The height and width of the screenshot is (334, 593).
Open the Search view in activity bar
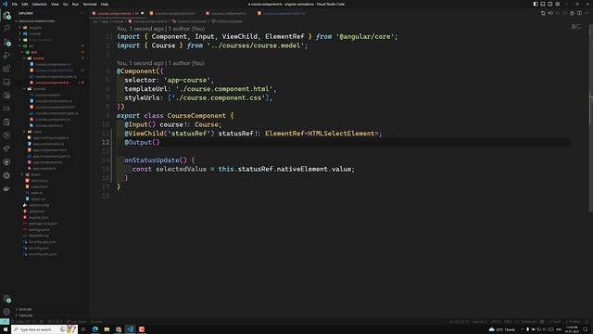6,29
